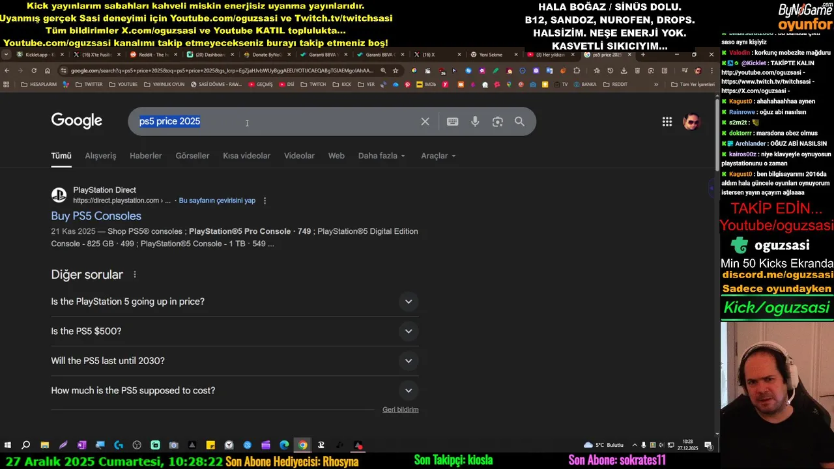Click the Chrome address bar URL
Screen dimensions: 834x469
coord(222,70)
